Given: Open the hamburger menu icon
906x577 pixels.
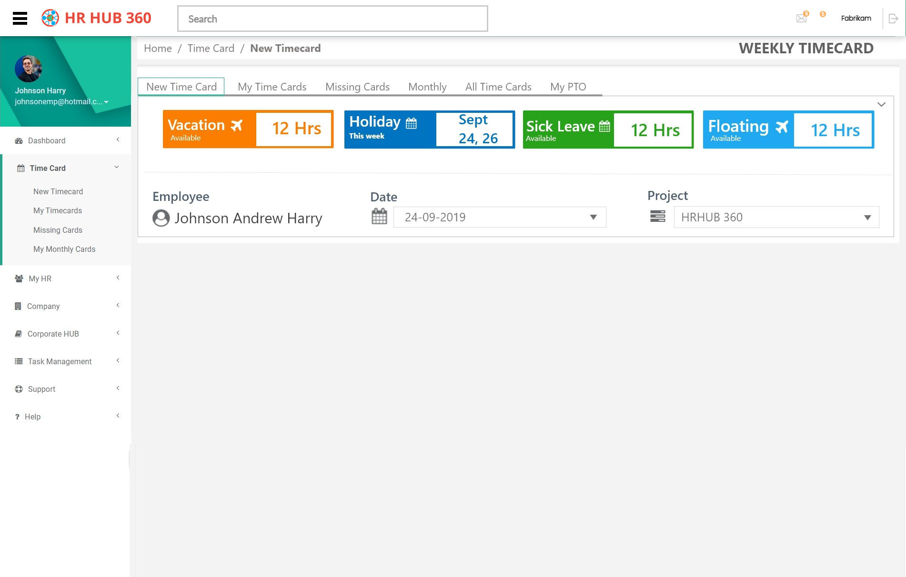Looking at the screenshot, I should (x=20, y=18).
